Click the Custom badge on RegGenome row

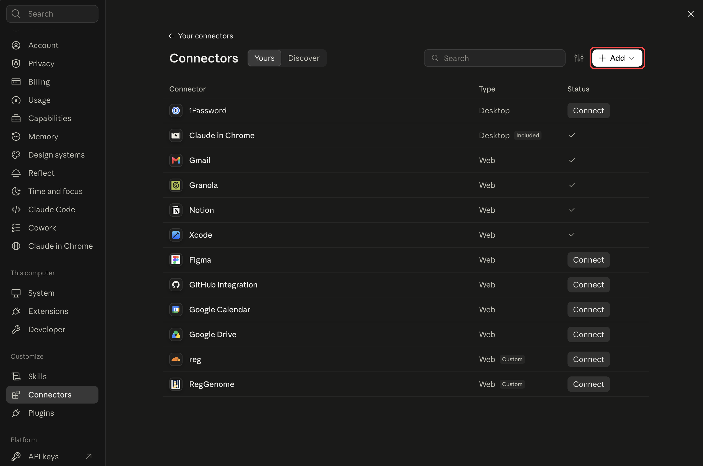512,384
